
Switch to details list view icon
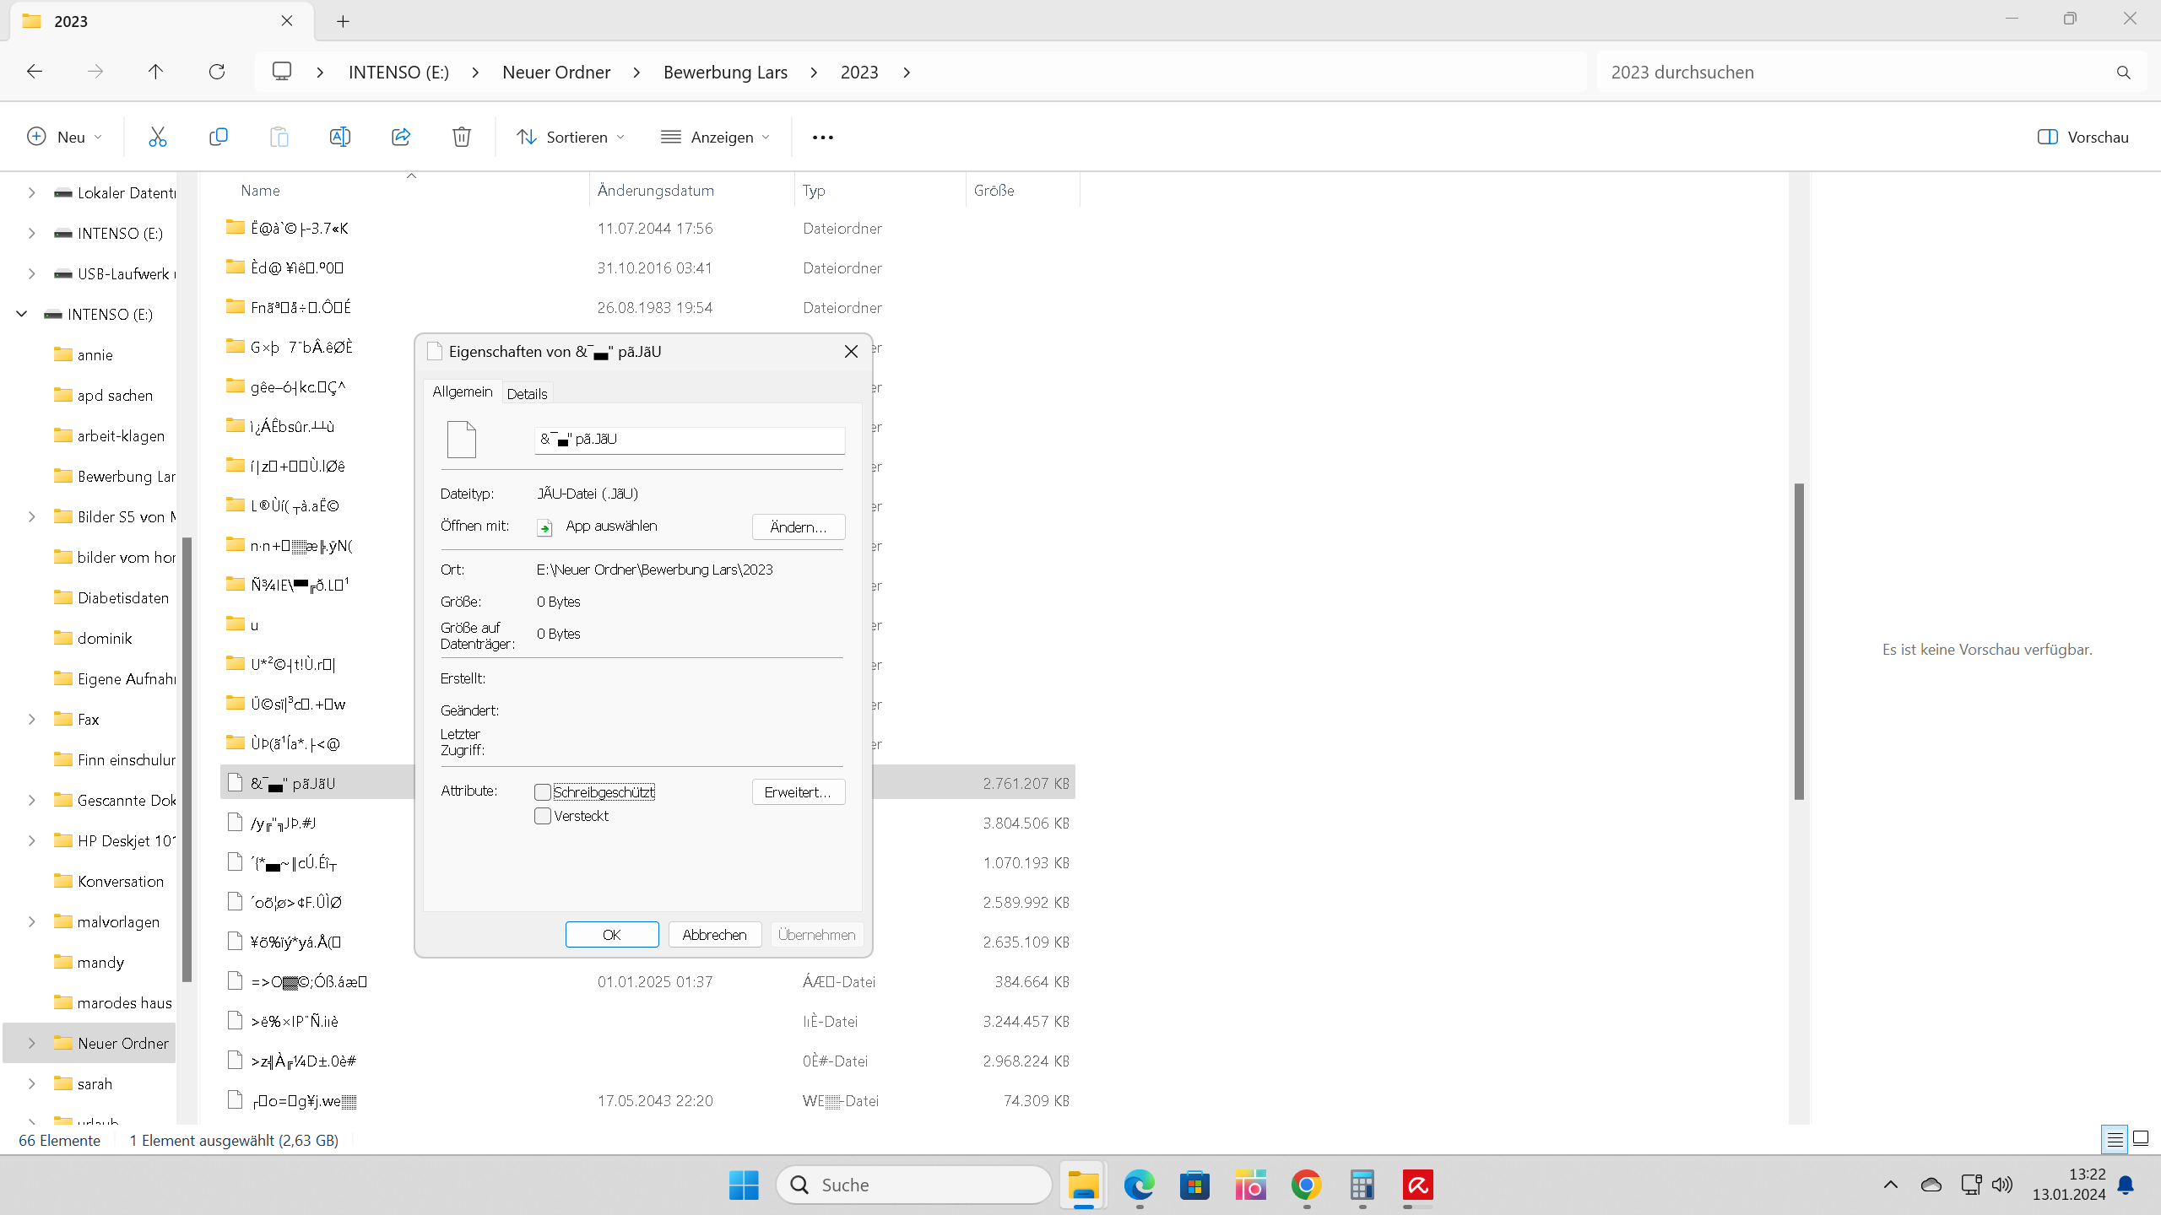(x=2115, y=1140)
